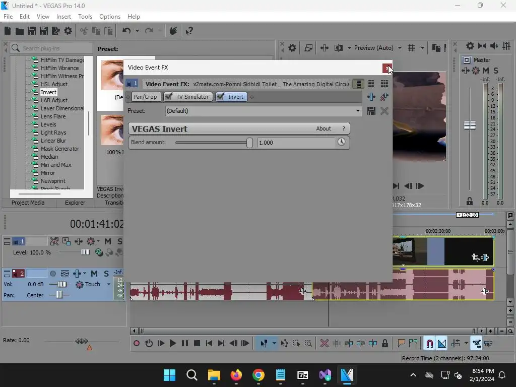The height and width of the screenshot is (387, 516).
Task: Uncheck the TV Simulator effect
Action: (x=168, y=96)
